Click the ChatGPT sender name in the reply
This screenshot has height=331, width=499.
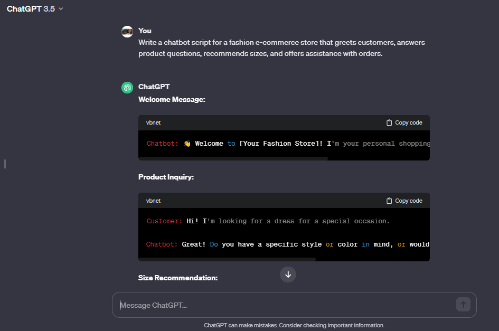tap(154, 87)
